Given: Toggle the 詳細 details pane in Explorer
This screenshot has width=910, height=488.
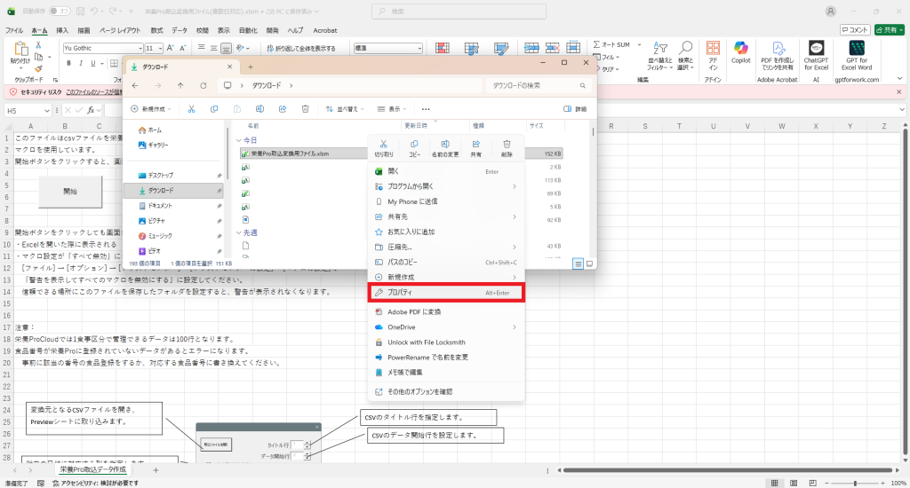Looking at the screenshot, I should point(575,108).
